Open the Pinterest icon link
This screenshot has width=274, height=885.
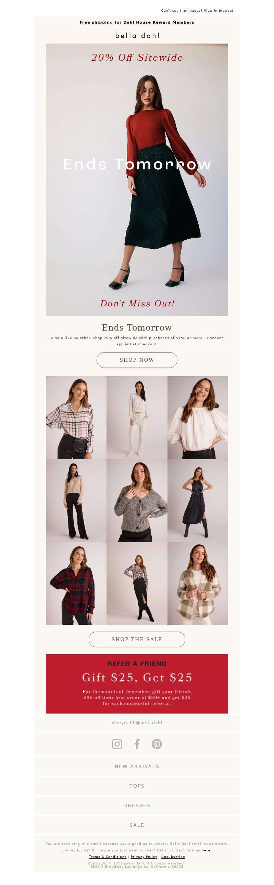(157, 744)
